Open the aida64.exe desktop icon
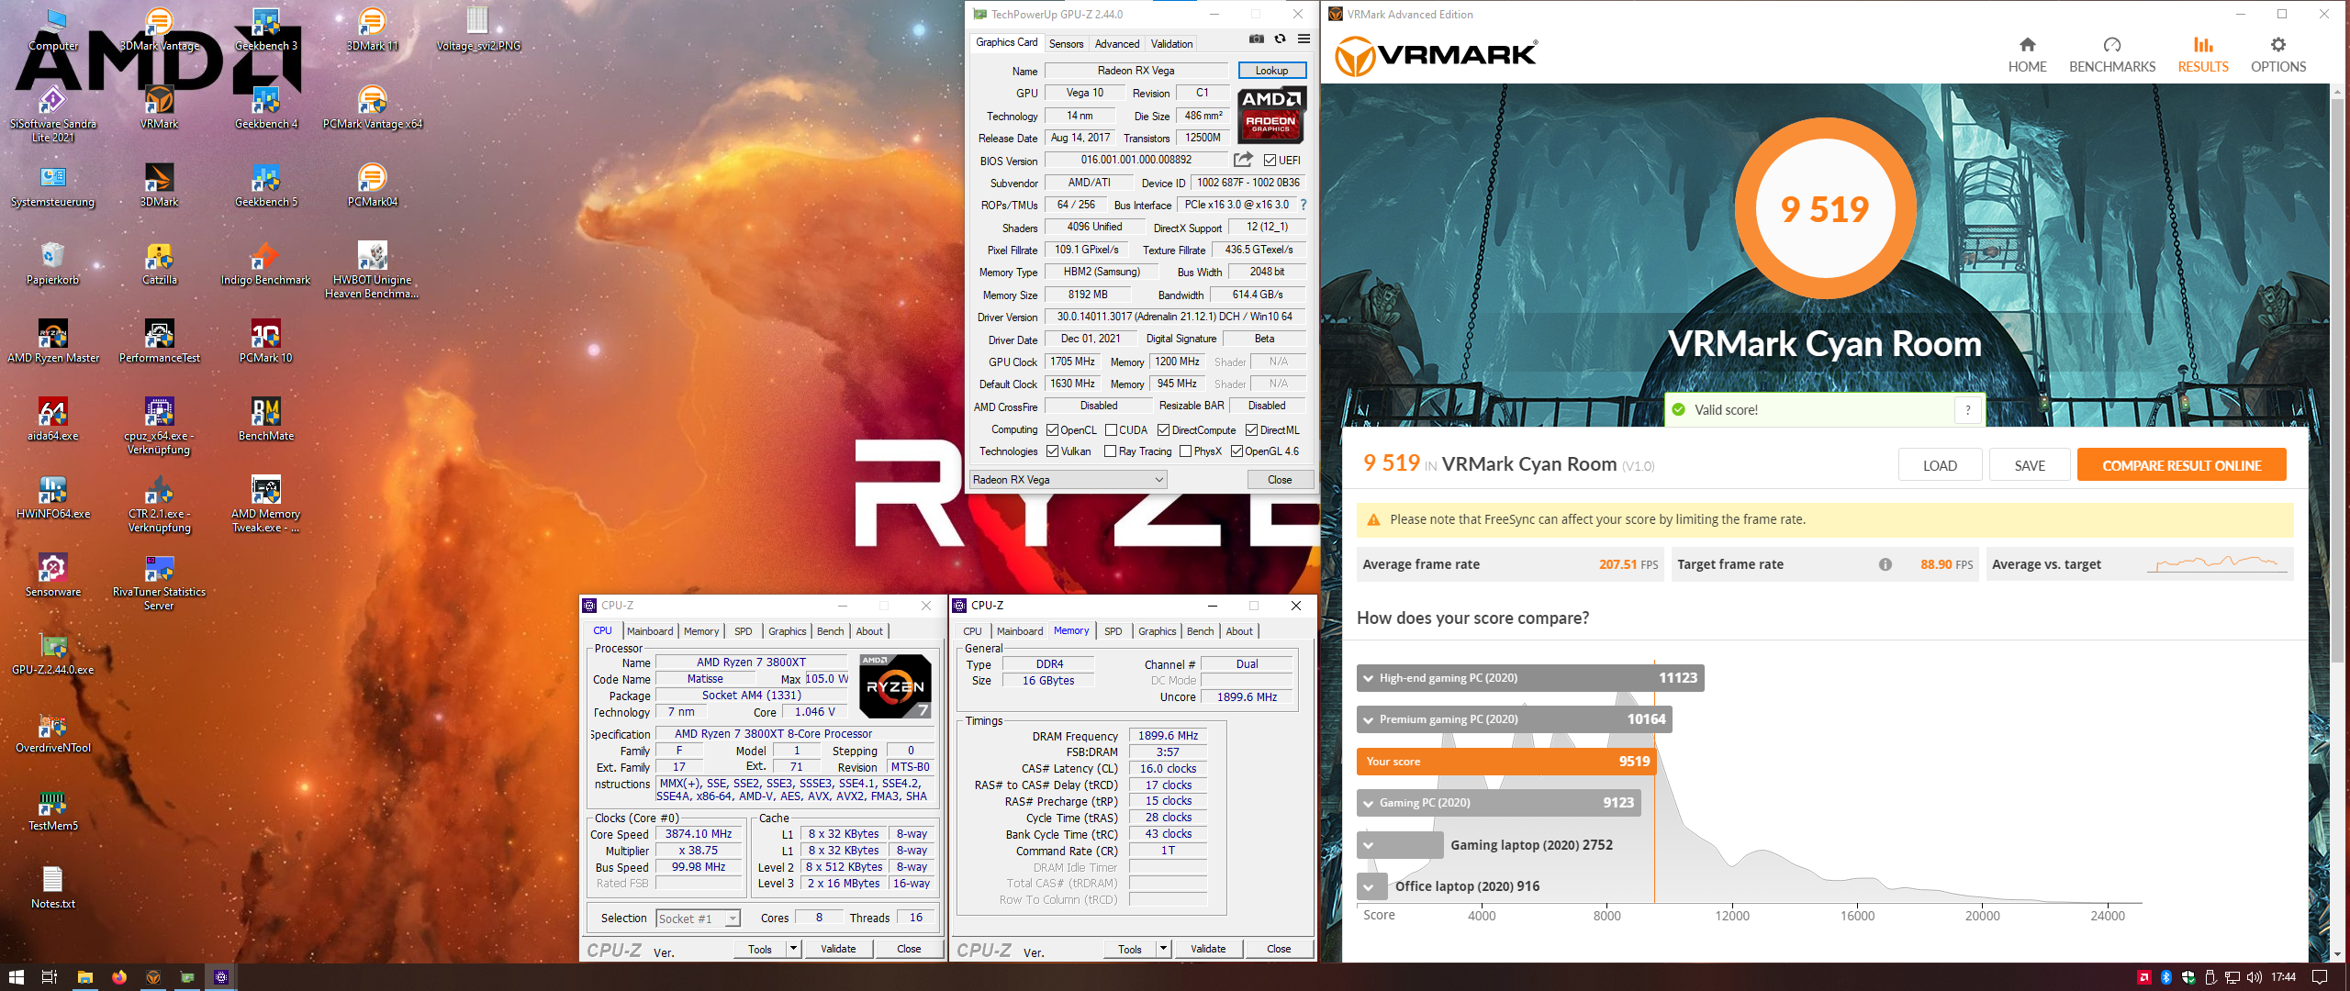The height and width of the screenshot is (991, 2350). point(53,419)
